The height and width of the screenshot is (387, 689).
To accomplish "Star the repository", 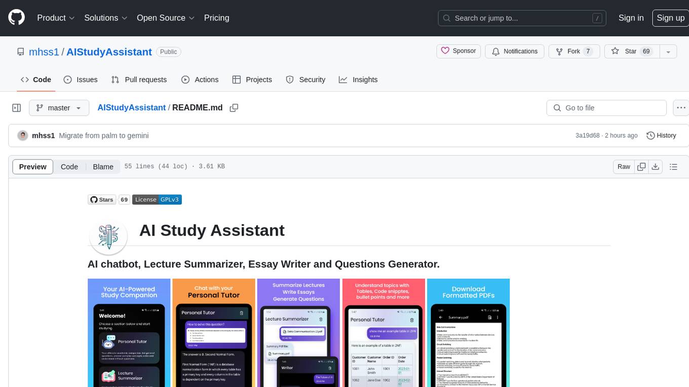I will 631,51.
